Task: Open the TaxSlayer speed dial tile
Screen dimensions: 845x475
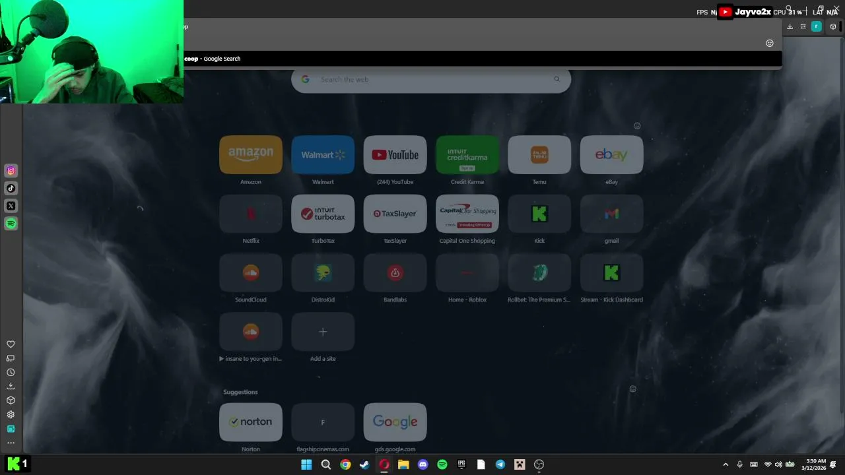Action: [x=395, y=214]
